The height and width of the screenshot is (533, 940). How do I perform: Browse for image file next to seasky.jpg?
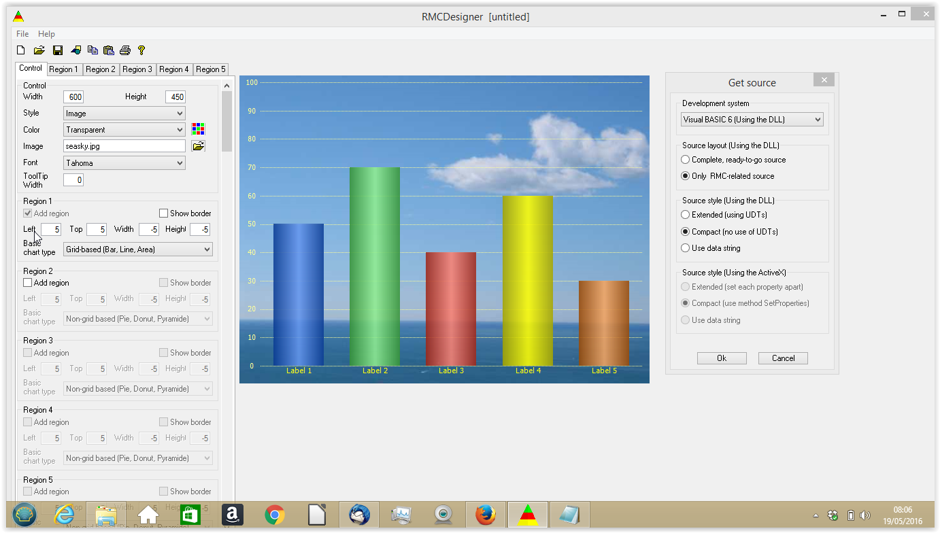(198, 146)
